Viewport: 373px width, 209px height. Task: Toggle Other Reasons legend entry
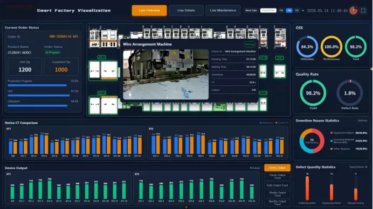coord(349,149)
